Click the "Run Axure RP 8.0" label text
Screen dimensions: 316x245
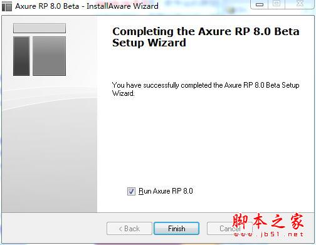pos(166,191)
